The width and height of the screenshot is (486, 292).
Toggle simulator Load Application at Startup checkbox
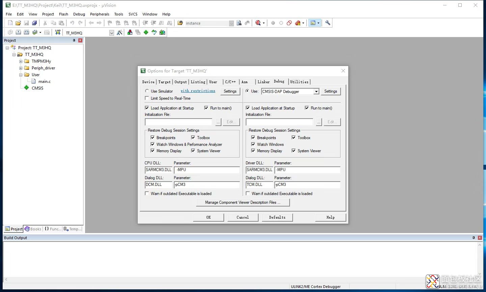pyautogui.click(x=147, y=108)
